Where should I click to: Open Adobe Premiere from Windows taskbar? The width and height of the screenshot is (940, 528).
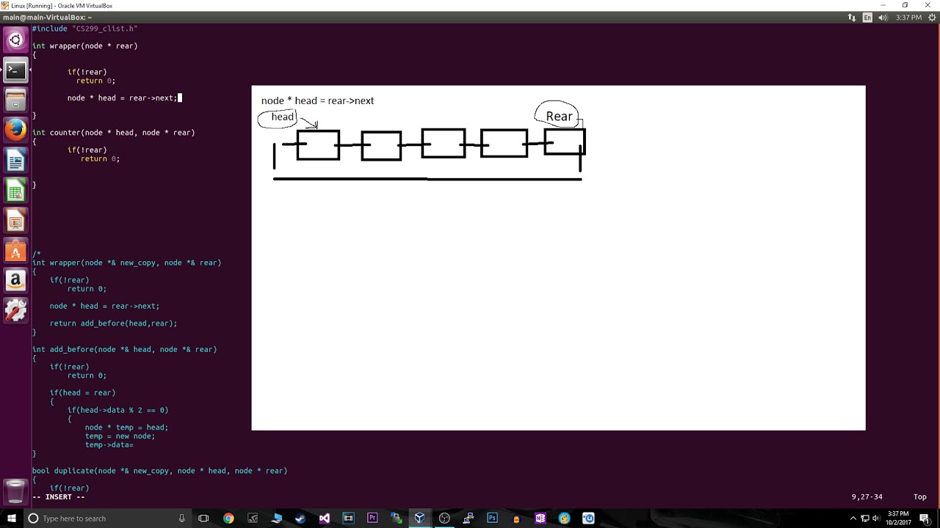click(x=372, y=518)
